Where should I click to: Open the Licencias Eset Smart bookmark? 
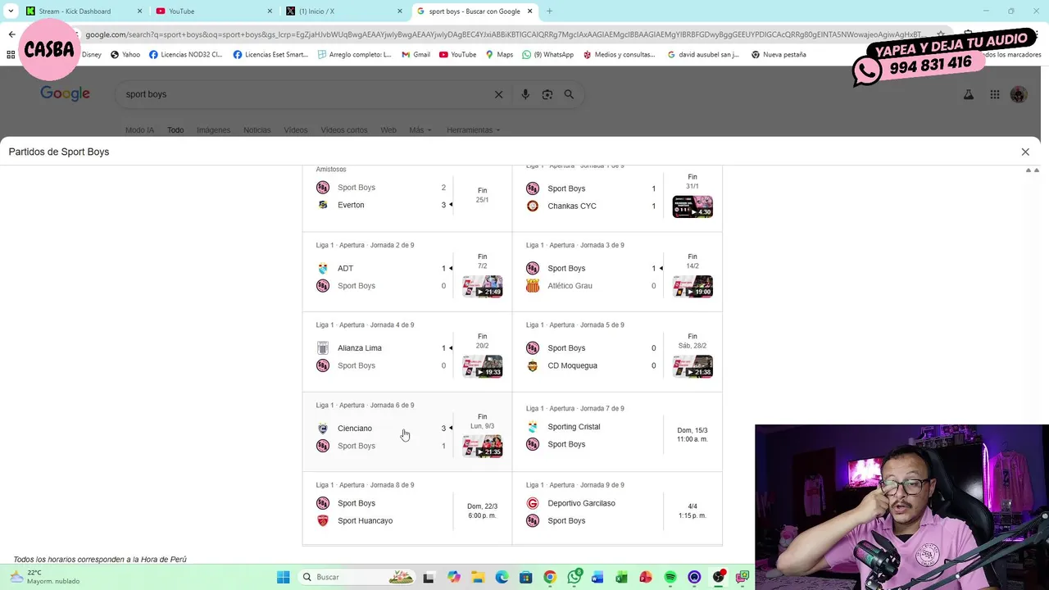(x=270, y=55)
